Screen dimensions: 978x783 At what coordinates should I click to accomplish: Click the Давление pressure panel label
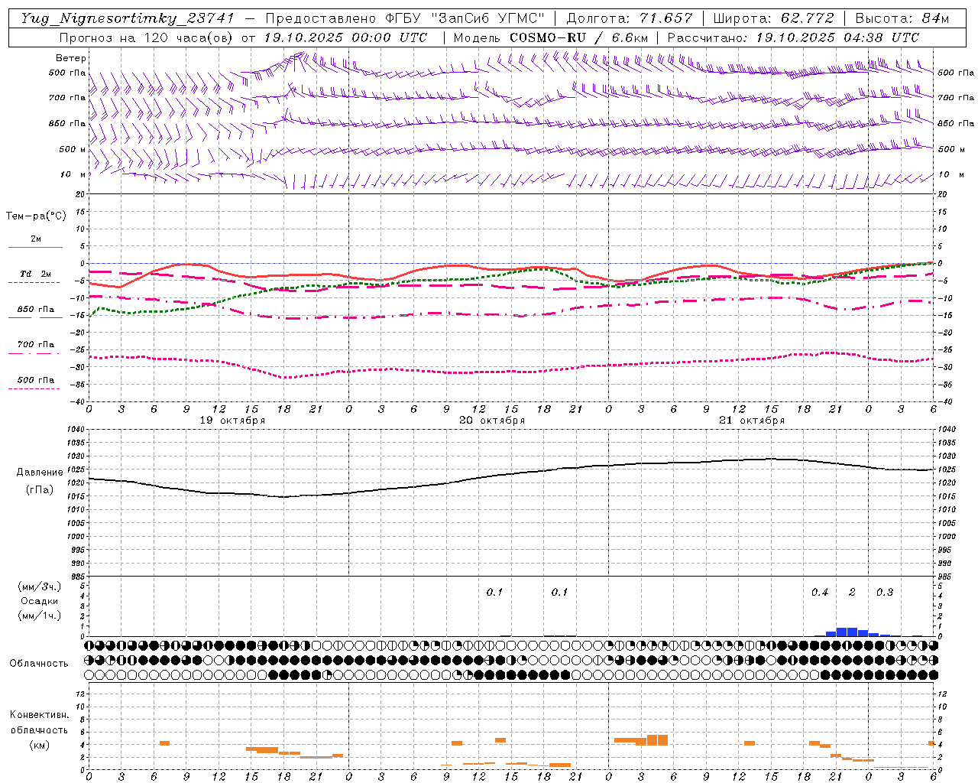click(40, 473)
